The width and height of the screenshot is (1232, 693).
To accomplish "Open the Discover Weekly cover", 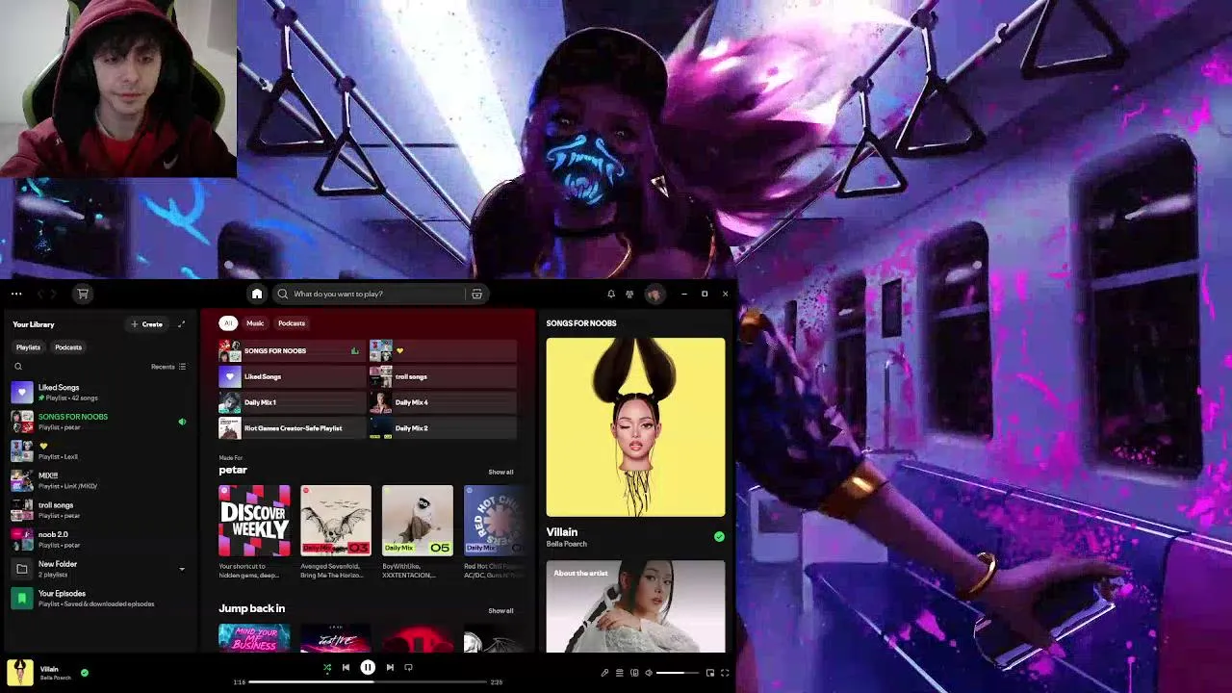I will [254, 521].
